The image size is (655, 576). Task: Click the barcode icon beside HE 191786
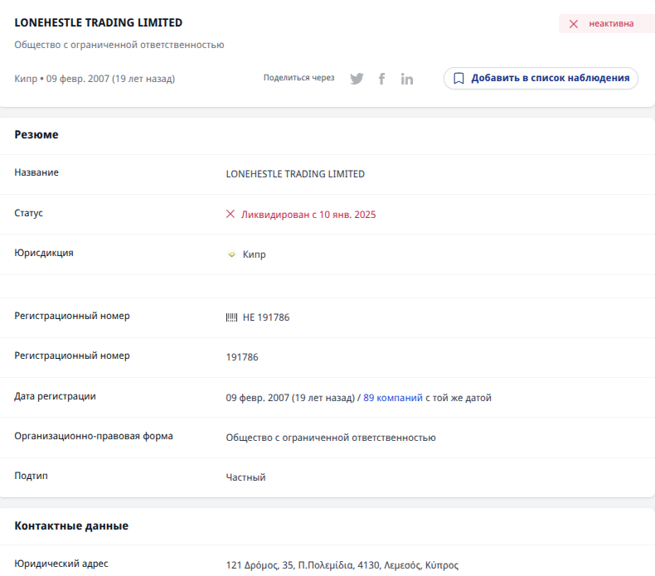point(231,317)
